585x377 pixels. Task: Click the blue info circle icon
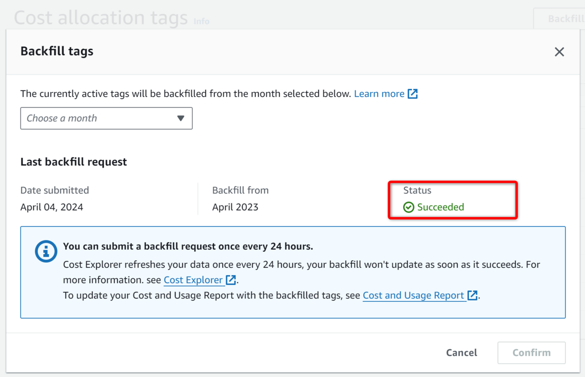coord(46,251)
